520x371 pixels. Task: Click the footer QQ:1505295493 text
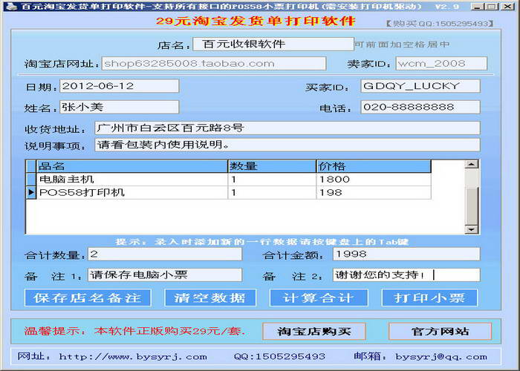click(x=279, y=357)
